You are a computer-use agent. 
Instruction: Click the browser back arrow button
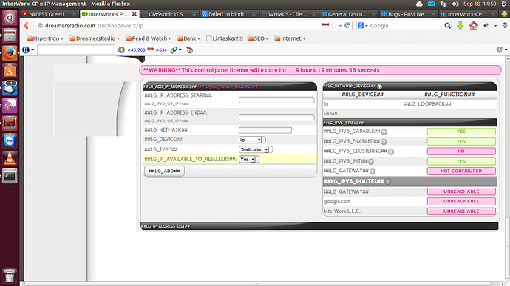click(x=27, y=25)
